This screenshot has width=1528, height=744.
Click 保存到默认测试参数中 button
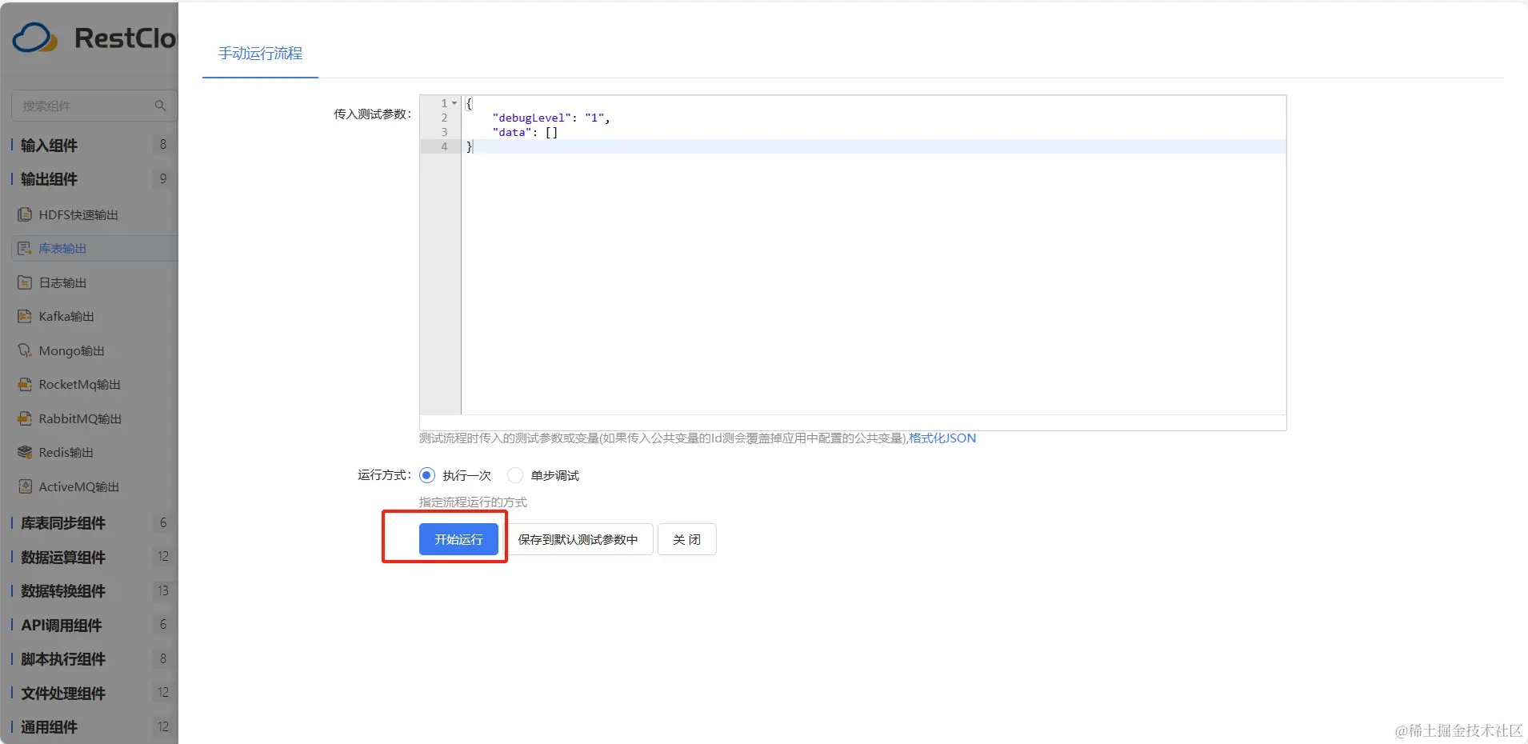tap(578, 539)
